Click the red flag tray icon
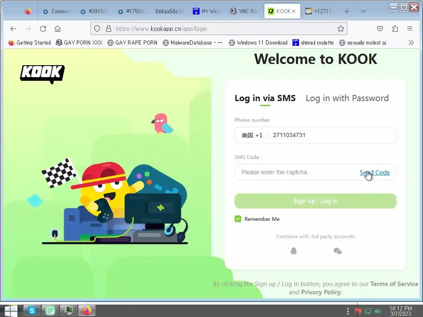 pos(358,311)
